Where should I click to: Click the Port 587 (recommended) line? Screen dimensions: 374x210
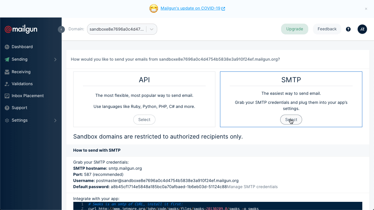[98, 174]
